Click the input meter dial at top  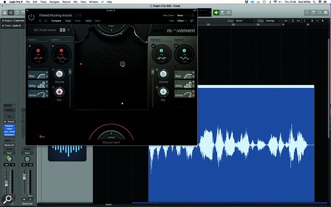coord(111,28)
